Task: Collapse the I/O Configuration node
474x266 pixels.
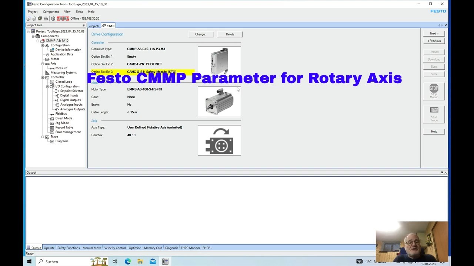Action: click(x=47, y=86)
